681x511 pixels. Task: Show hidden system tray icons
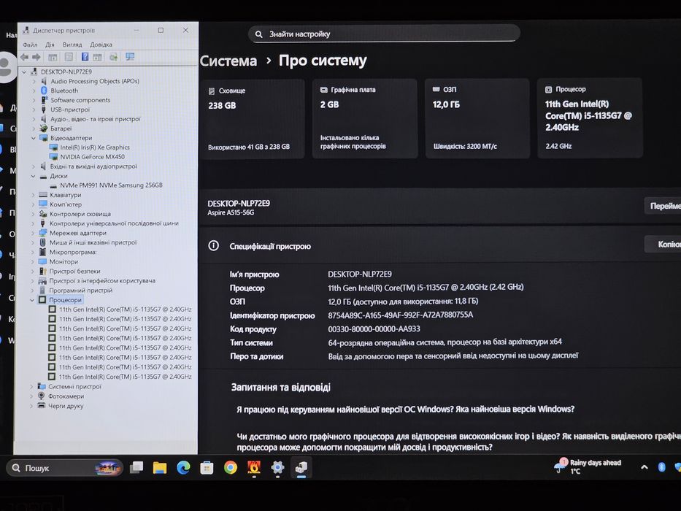click(645, 467)
